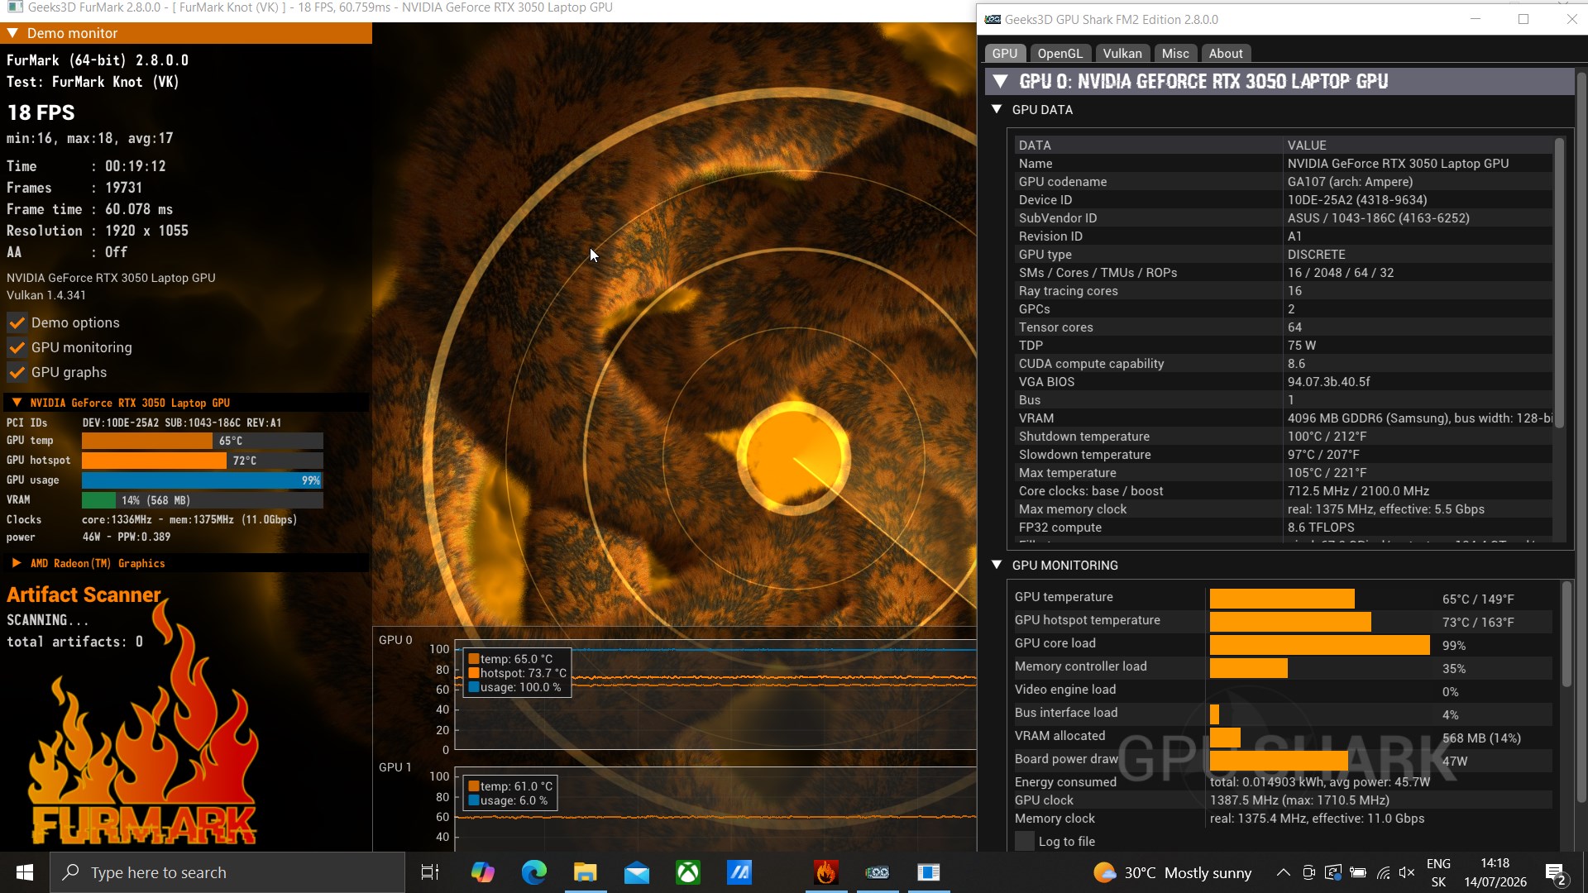Click the FurMark title bar icon

tap(14, 7)
